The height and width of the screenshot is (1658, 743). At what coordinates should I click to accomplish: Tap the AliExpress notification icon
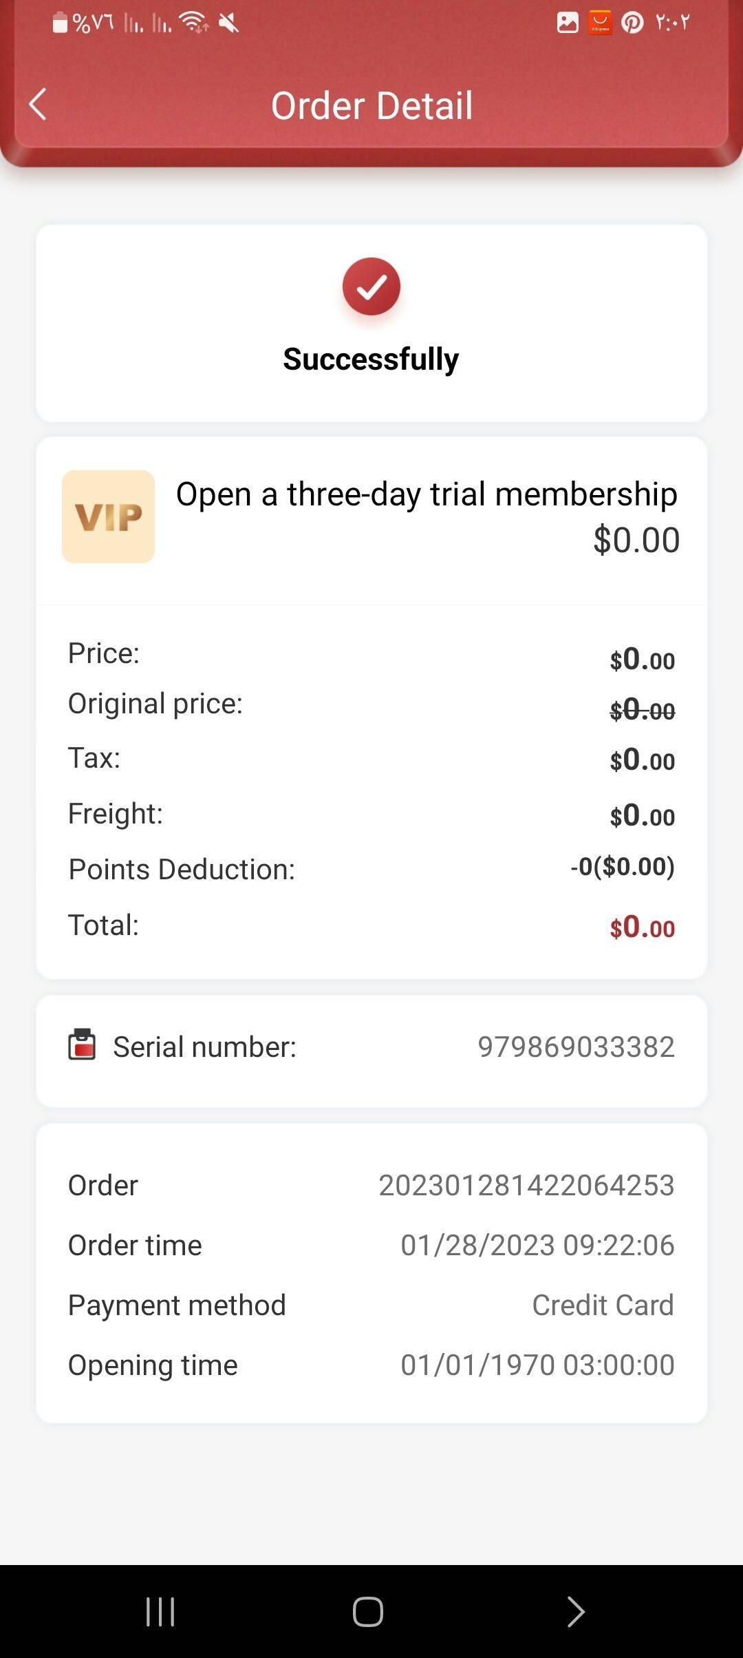point(600,23)
